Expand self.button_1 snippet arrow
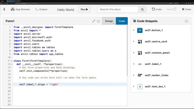 [x=134, y=30]
